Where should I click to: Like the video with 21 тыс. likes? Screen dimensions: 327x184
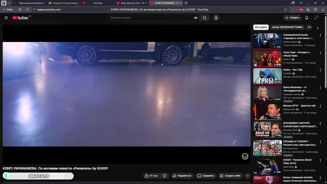(151, 176)
